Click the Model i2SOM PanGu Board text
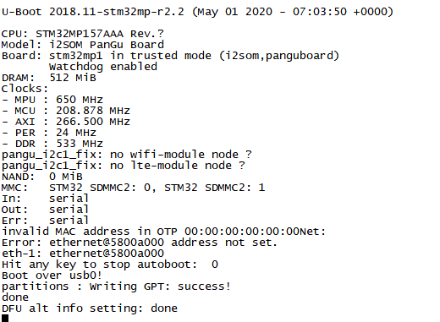440x322 pixels. point(83,45)
